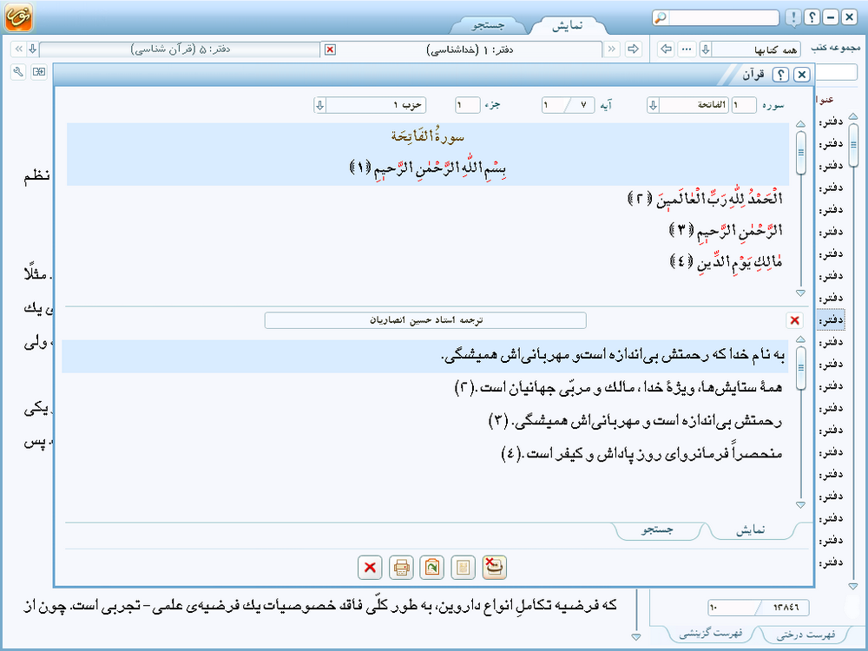This screenshot has height=651, width=868.
Task: Switch to the main 'جستجو' tab at the top
Action: coord(488,25)
